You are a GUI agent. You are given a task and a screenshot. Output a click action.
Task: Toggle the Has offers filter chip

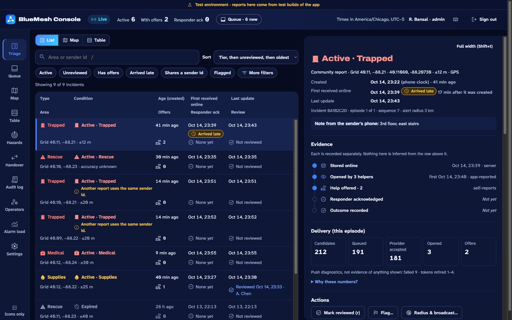[108, 73]
